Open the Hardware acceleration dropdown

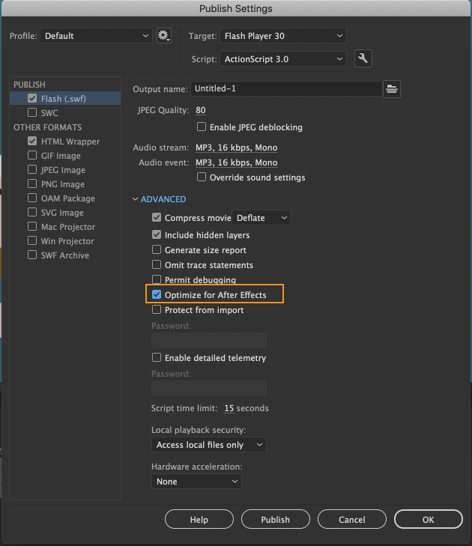[197, 482]
